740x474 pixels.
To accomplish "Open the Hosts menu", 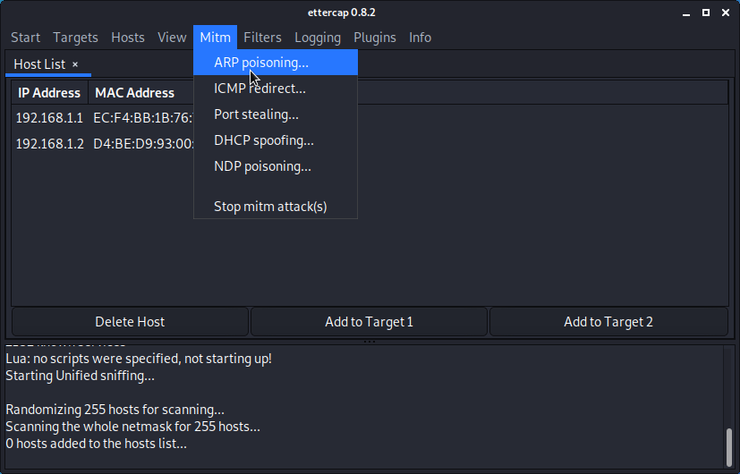I will click(128, 38).
